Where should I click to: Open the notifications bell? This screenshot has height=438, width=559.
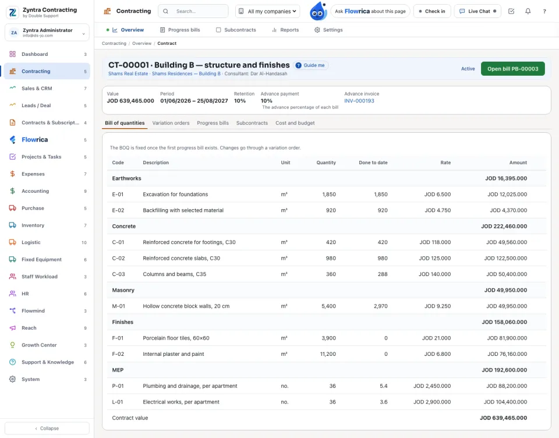coord(528,11)
